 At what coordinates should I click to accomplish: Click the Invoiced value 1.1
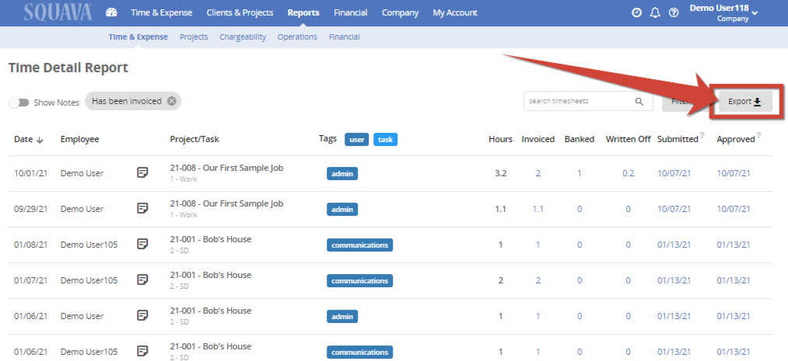pyautogui.click(x=538, y=209)
